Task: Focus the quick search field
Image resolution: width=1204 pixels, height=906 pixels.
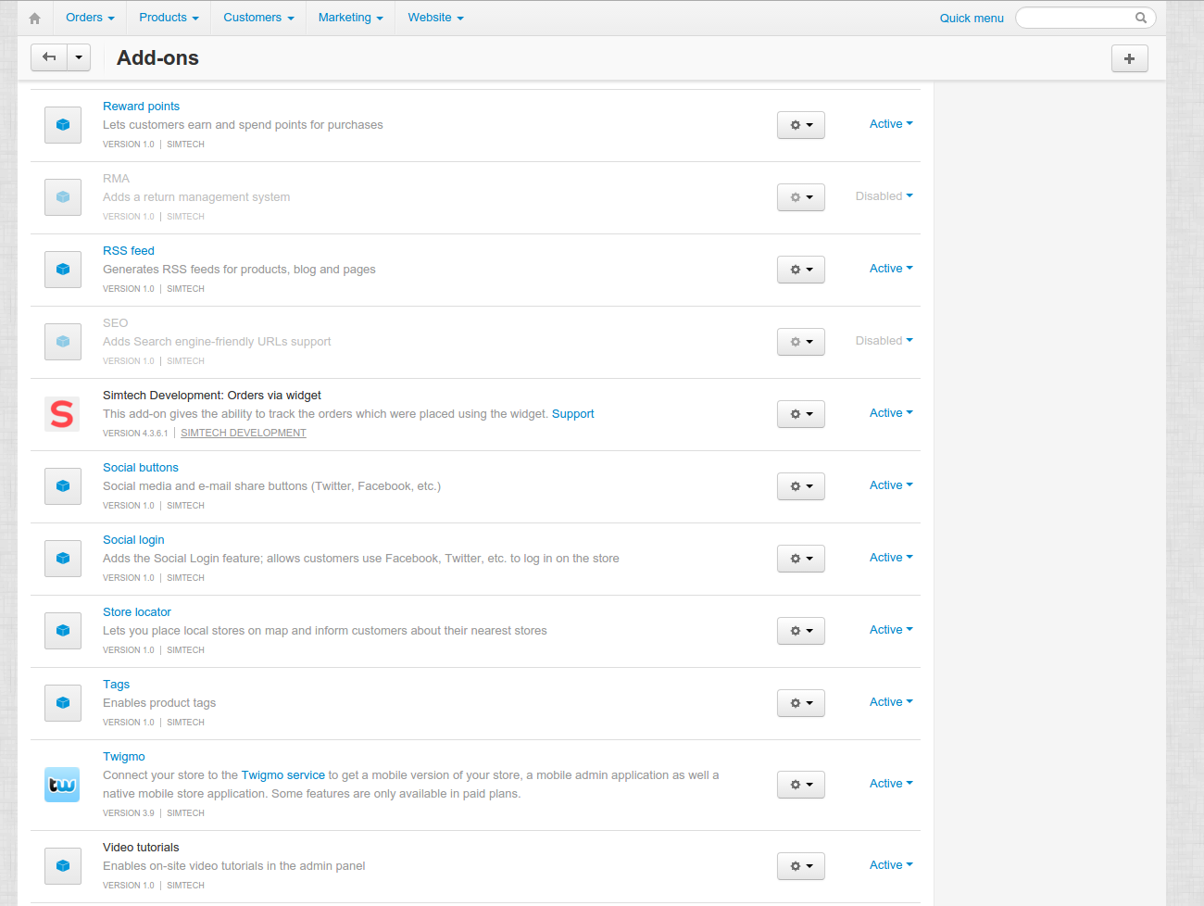Action: pos(1085,18)
